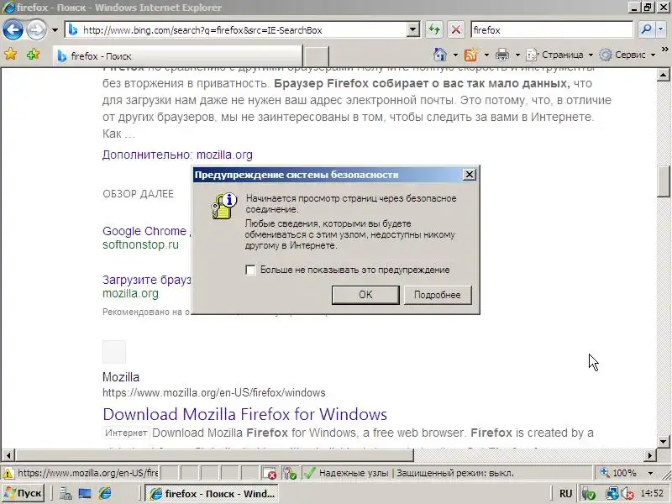
Task: Click the 14:52 taskbar clock
Action: coord(652,494)
